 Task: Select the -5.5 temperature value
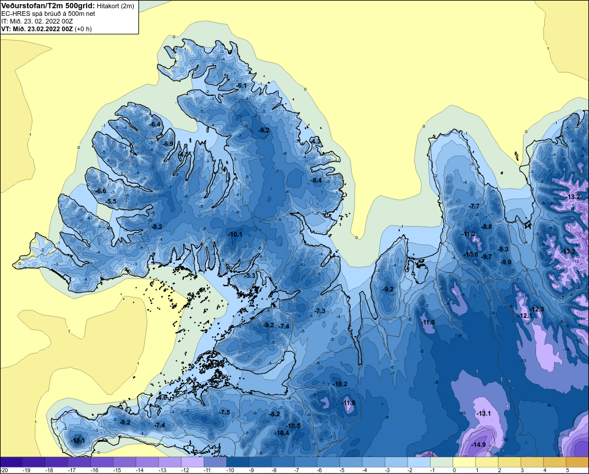[x=111, y=201]
